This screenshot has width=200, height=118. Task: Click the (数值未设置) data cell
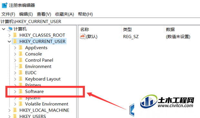[x=178, y=37]
